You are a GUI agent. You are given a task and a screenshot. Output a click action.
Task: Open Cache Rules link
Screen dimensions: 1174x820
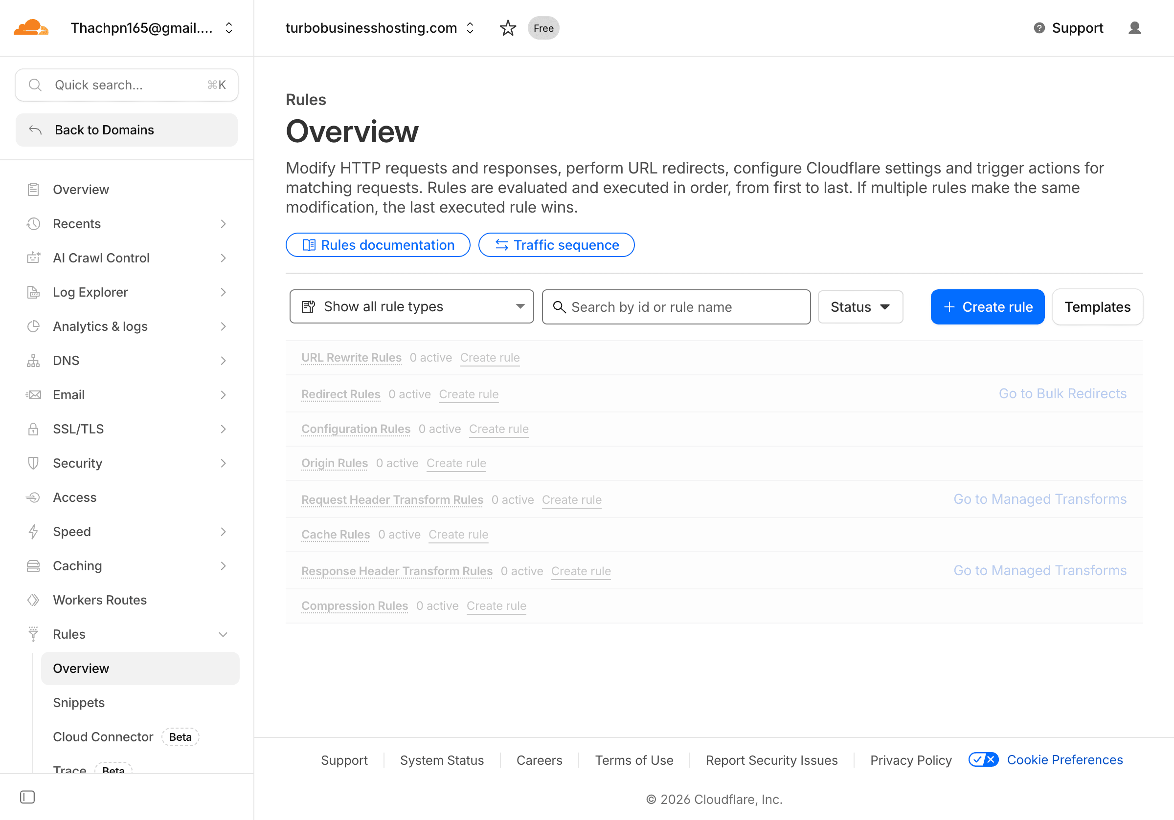(x=336, y=535)
